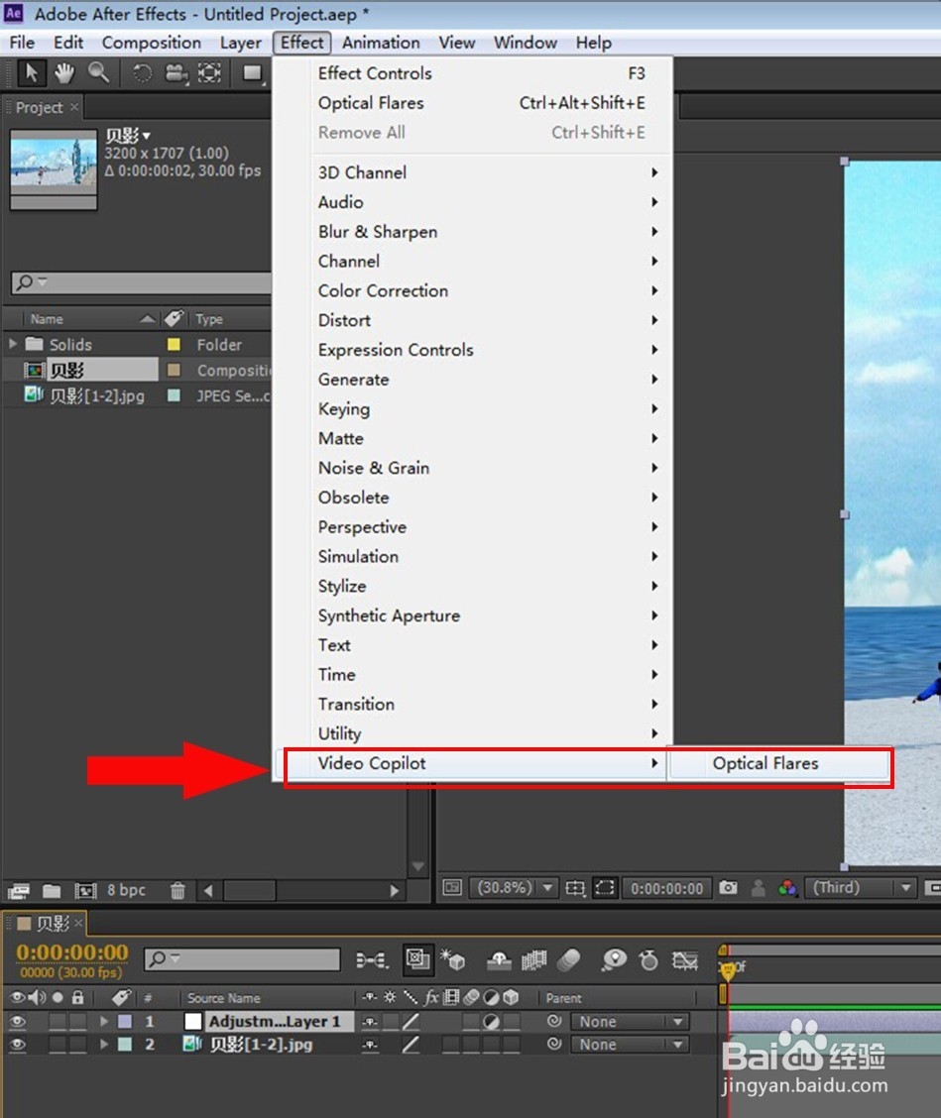Click the yellow label color of Solids
941x1118 pixels.
click(174, 344)
